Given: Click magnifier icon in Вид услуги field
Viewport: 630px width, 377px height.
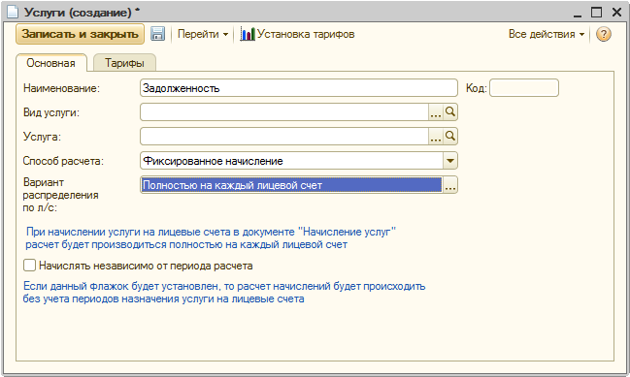Looking at the screenshot, I should coord(450,111).
